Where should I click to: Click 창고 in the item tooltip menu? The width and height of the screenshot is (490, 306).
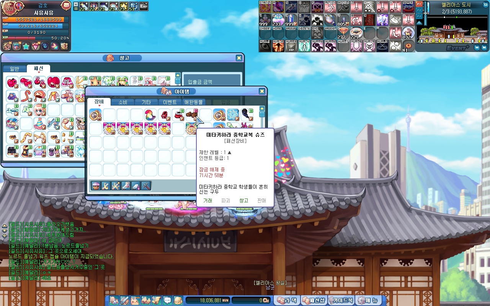click(x=243, y=200)
